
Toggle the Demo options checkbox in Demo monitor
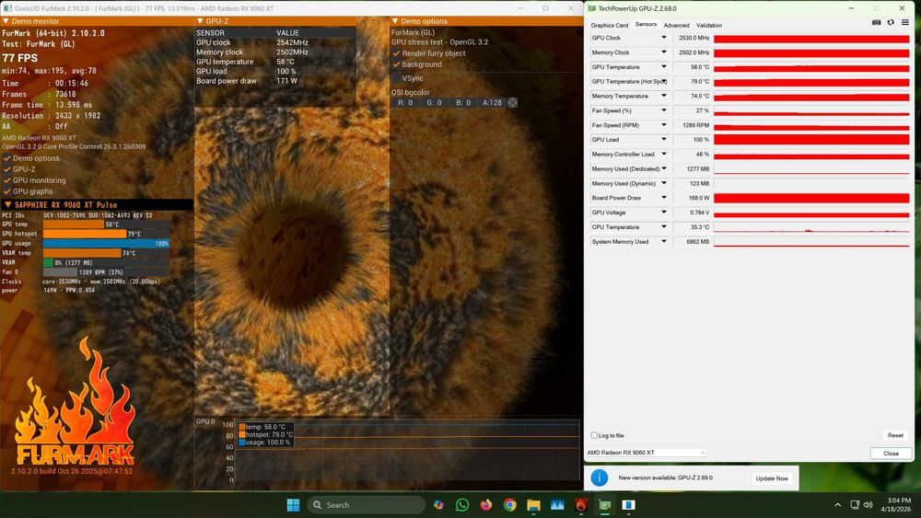(x=7, y=158)
